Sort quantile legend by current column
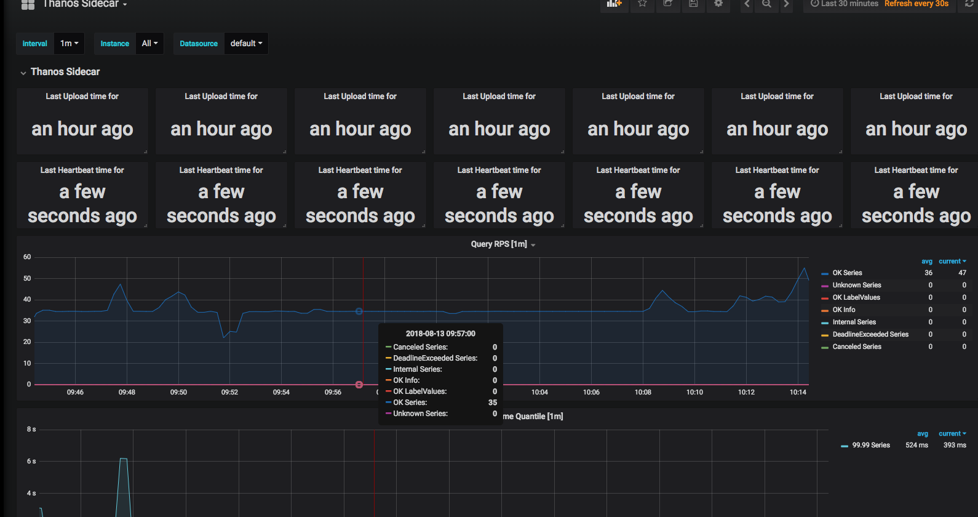Viewport: 978px width, 517px height. (952, 434)
